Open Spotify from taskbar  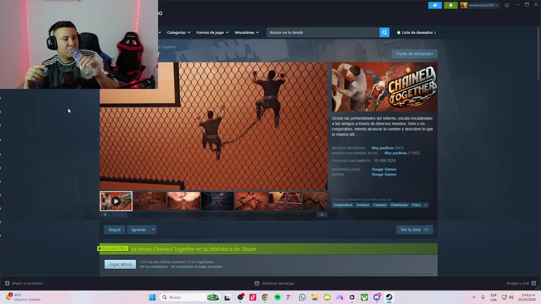[x=277, y=297]
